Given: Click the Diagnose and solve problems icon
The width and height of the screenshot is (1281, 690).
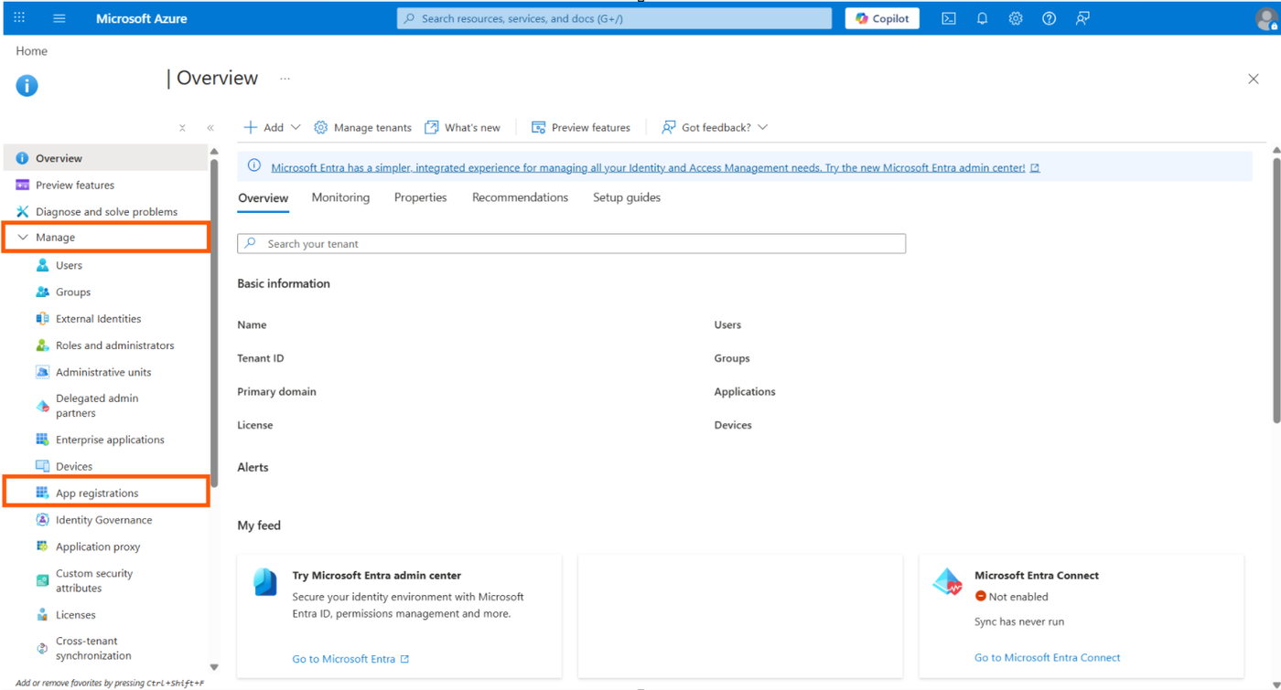Looking at the screenshot, I should [22, 211].
